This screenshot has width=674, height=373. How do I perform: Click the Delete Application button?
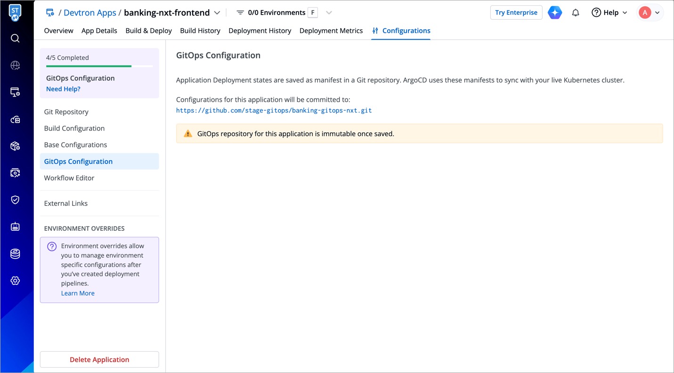point(99,359)
